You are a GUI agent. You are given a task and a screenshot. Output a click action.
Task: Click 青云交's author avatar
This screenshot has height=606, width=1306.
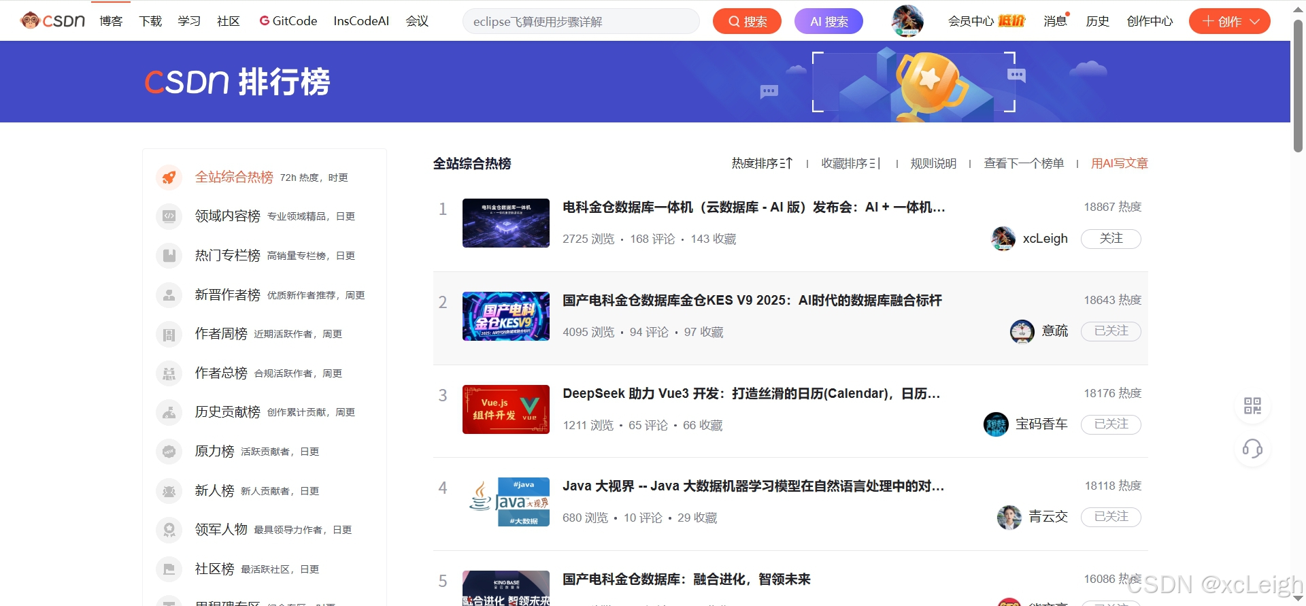pyautogui.click(x=1009, y=517)
